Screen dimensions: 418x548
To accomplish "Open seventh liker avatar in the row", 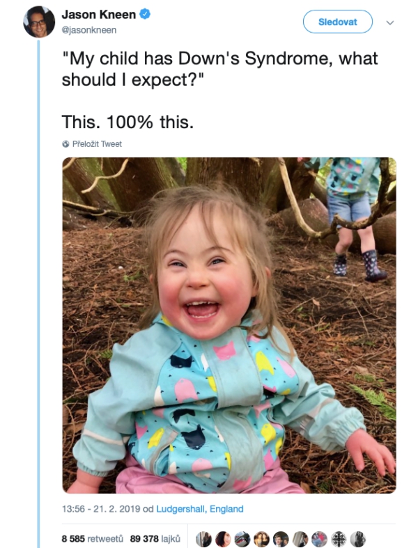I will [x=319, y=539].
